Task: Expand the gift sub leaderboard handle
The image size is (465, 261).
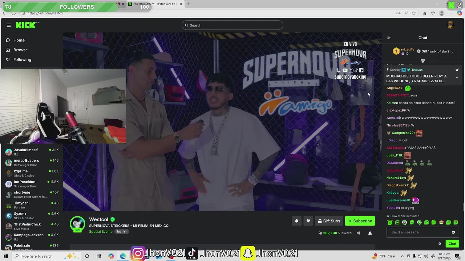Action: pos(423,61)
